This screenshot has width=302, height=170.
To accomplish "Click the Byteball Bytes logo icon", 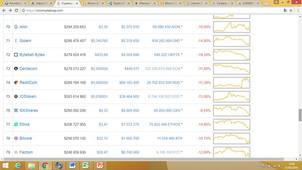I will 16,55.
